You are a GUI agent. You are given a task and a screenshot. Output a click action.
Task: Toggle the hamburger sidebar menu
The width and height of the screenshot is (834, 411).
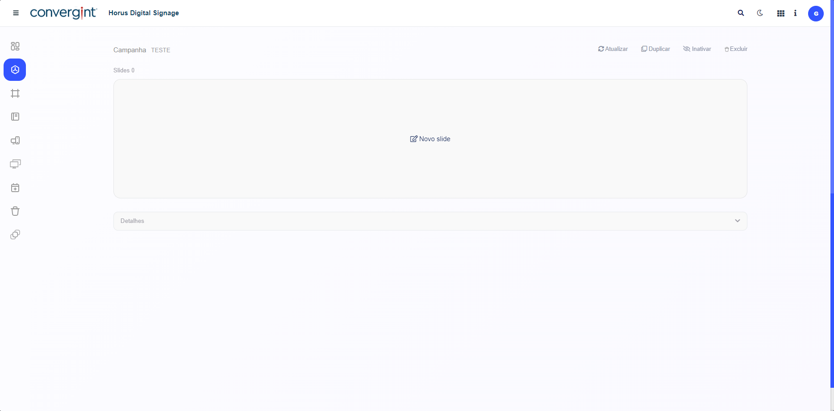click(16, 13)
